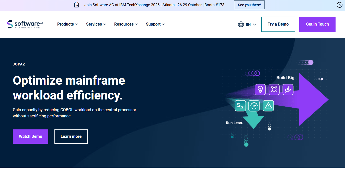Viewport: 345px width, 178px height.
Task: Open the Resources menu
Action: tap(126, 24)
